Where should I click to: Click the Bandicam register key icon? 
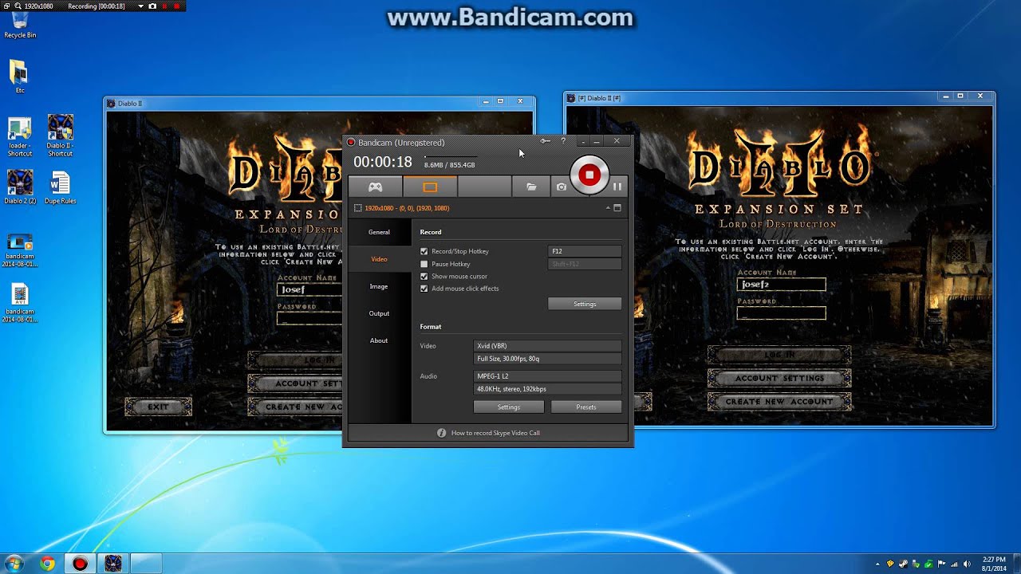545,141
